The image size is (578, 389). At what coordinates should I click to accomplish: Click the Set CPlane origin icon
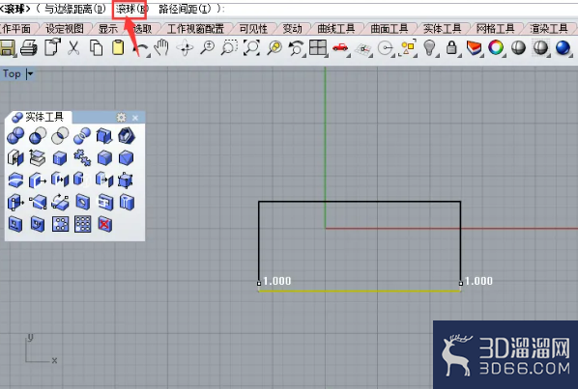363,48
